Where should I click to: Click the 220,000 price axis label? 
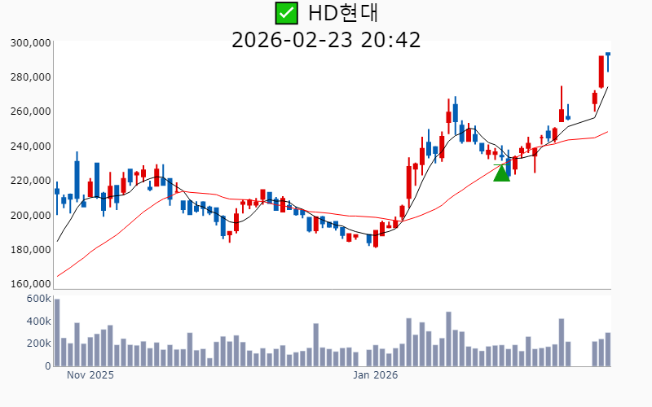coord(30,181)
